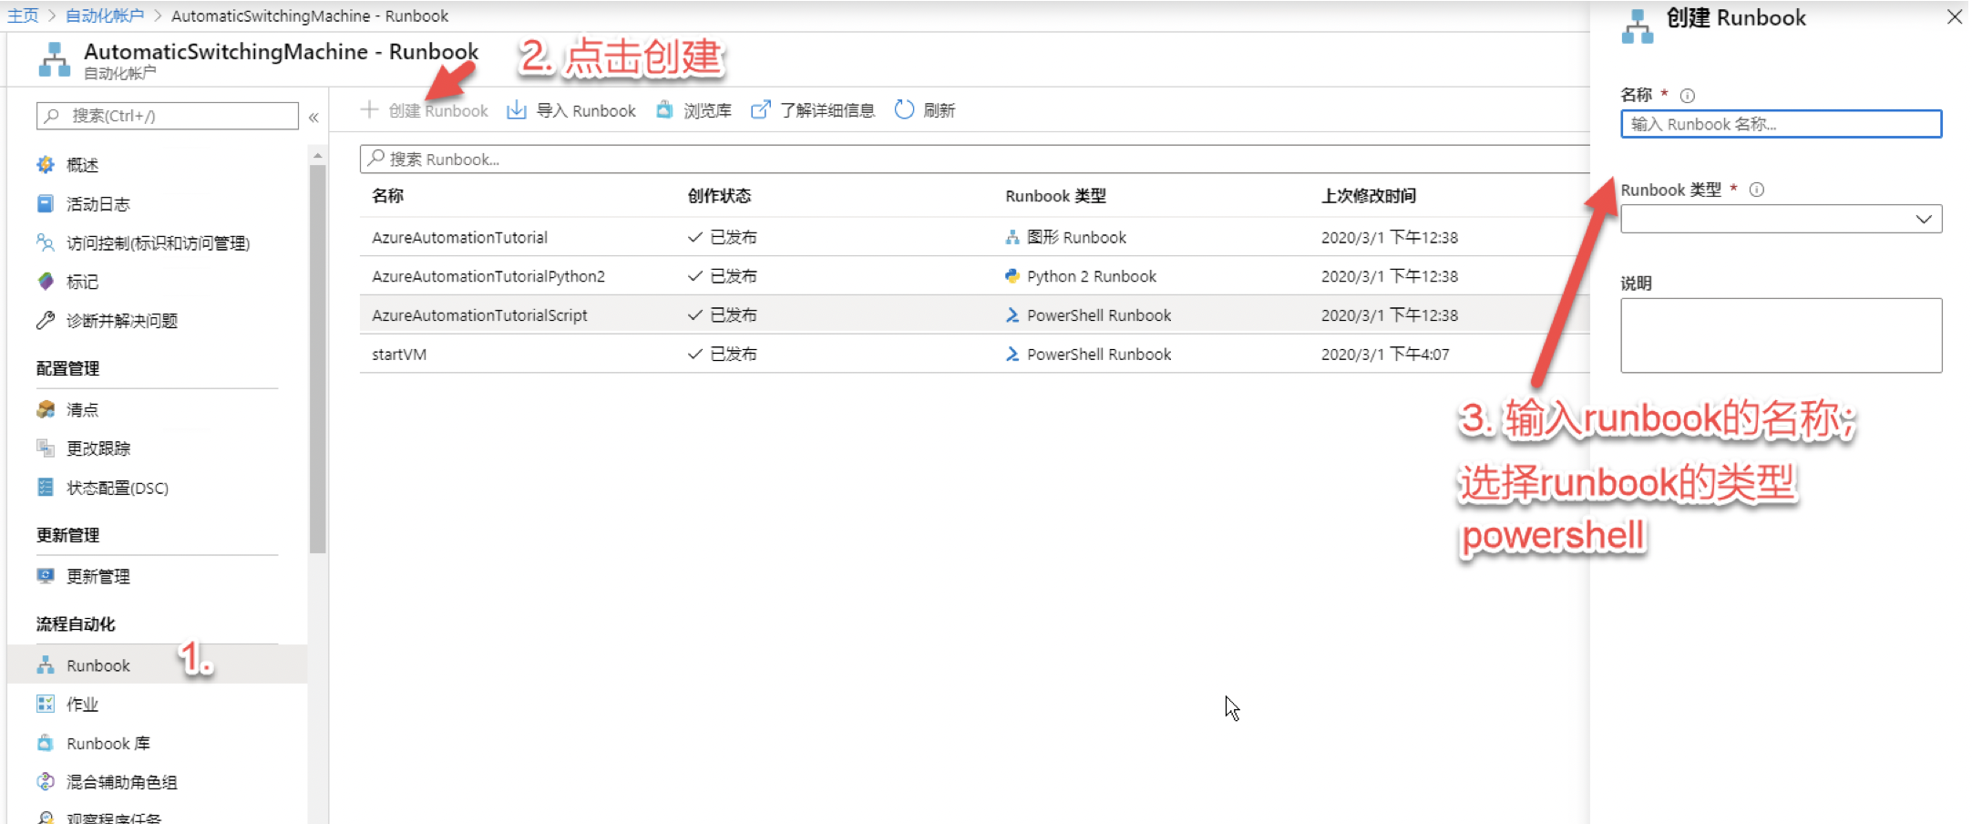The height and width of the screenshot is (824, 1972).
Task: Open the 更新管理 sidebar icon
Action: point(46,576)
